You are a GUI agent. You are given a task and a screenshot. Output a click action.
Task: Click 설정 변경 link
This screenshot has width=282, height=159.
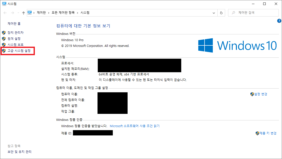261,94
